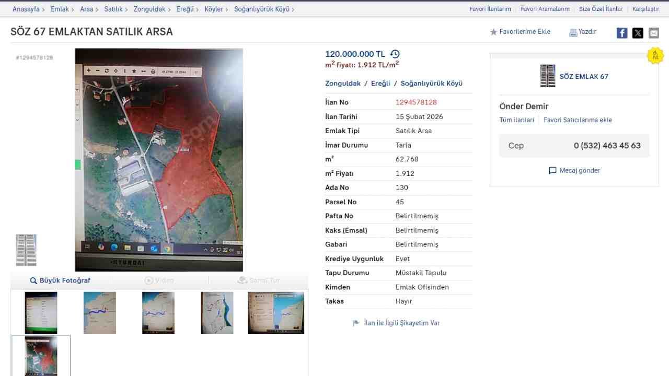669x376 pixels.
Task: Click Favori Satıcılarıma ekle link
Action: point(578,120)
